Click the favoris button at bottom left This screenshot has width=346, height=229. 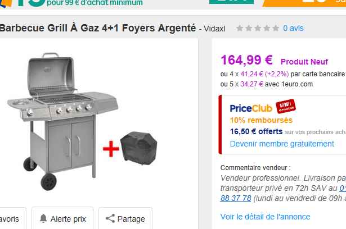point(12,218)
